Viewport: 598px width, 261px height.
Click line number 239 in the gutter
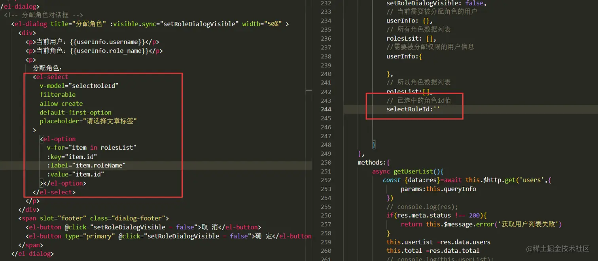tap(326, 65)
